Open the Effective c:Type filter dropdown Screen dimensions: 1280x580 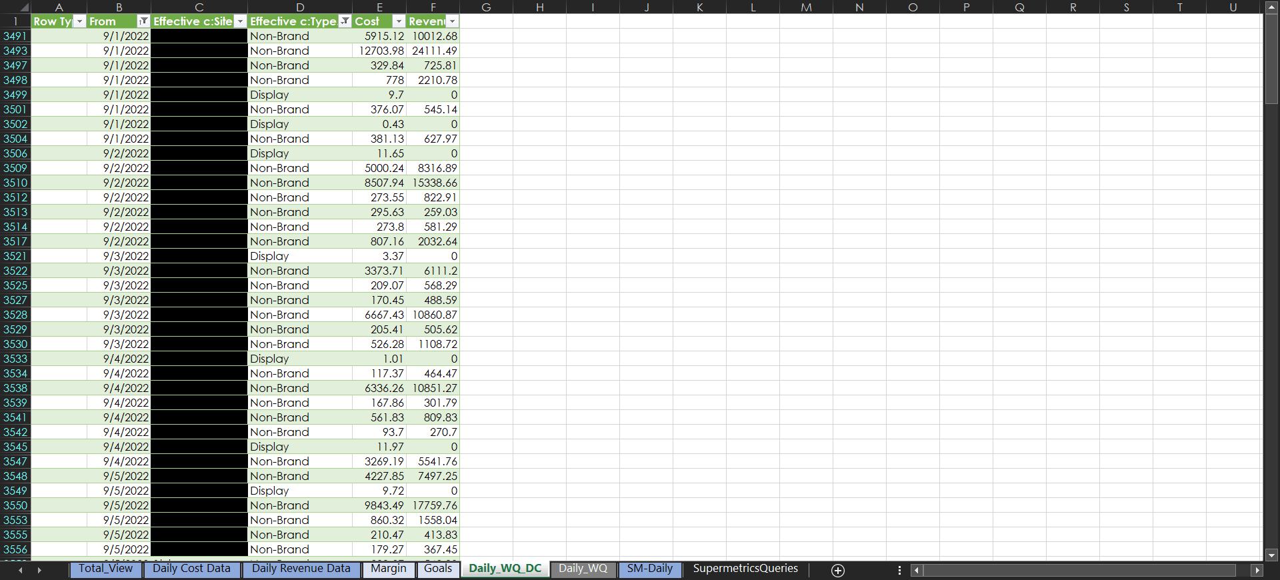point(345,21)
